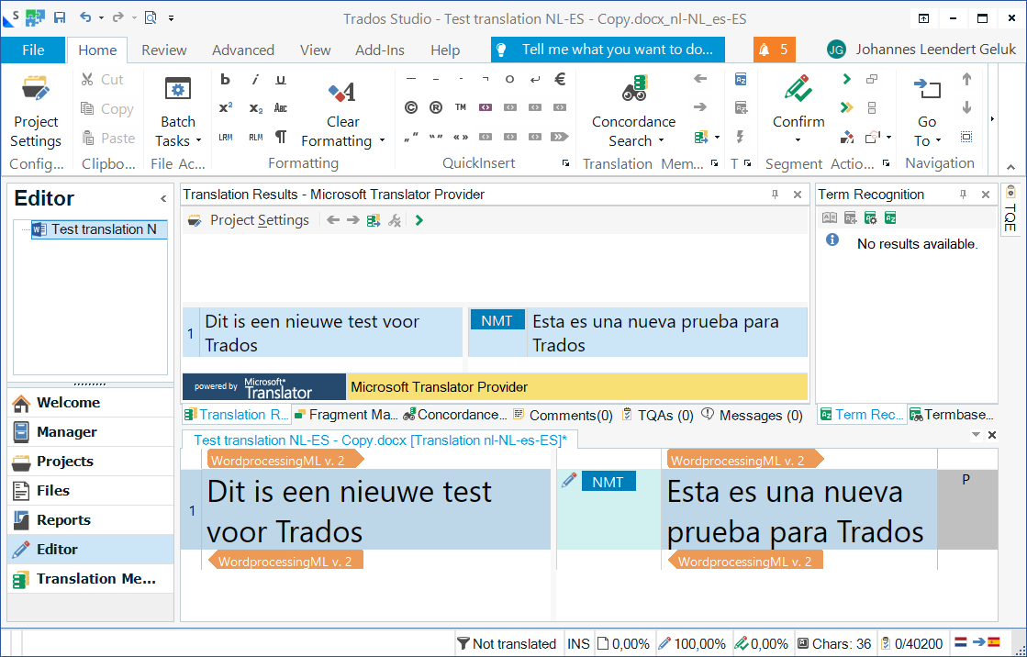
Task: Switch to Concordance Search results tab
Action: [x=454, y=415]
